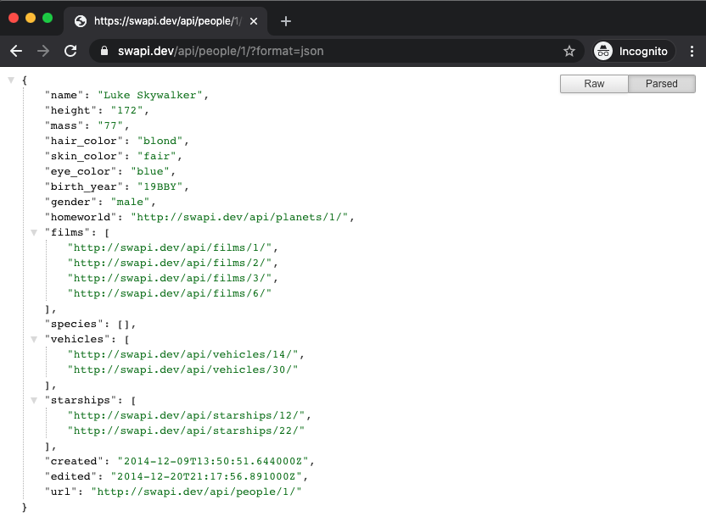
Task: Click the Incognito profile badge
Action: pos(633,51)
